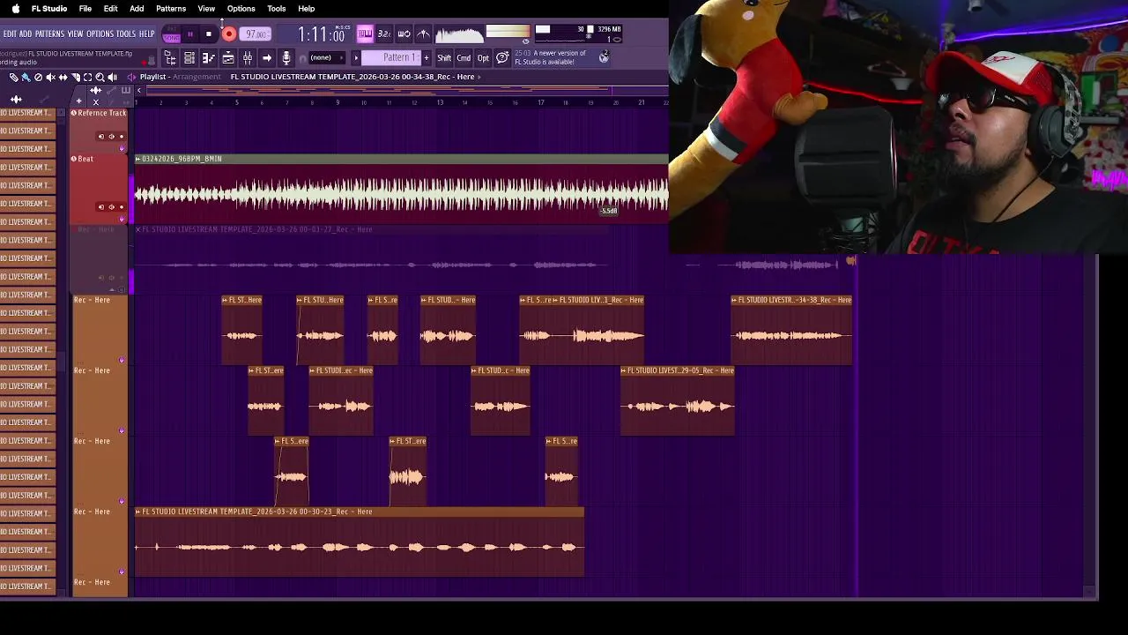
Task: Toggle loop recording button
Action: [404, 34]
